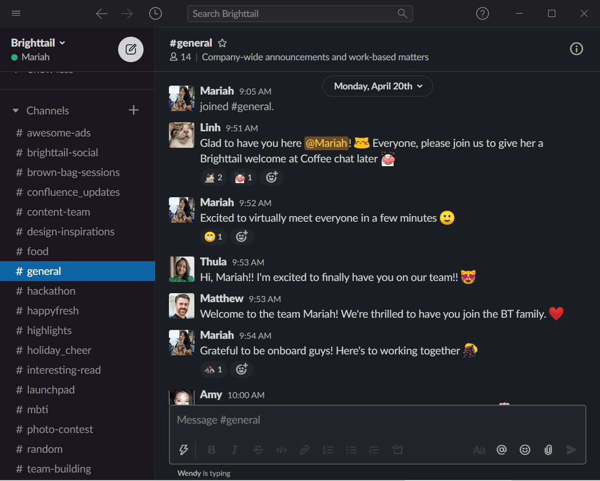Collapse the Channels section
Screen dimensions: 600x481
(15, 110)
